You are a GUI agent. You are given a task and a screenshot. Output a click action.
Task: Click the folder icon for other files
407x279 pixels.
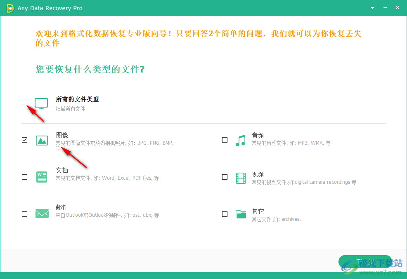241,214
